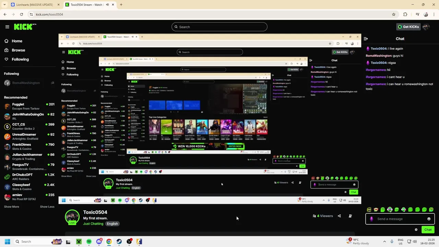Open the Chrome tab search dropdown
The height and width of the screenshot is (247, 439).
click(x=4, y=5)
